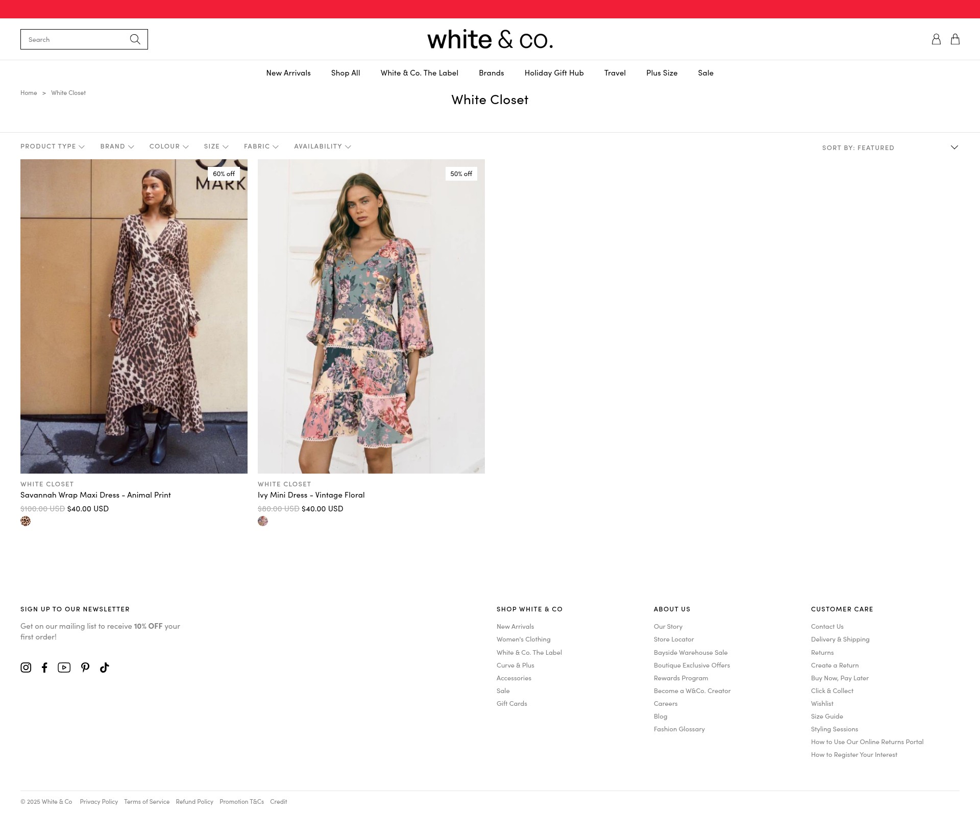Expand the Product Type filter
Viewport: 980px width, 814px height.
pyautogui.click(x=53, y=146)
